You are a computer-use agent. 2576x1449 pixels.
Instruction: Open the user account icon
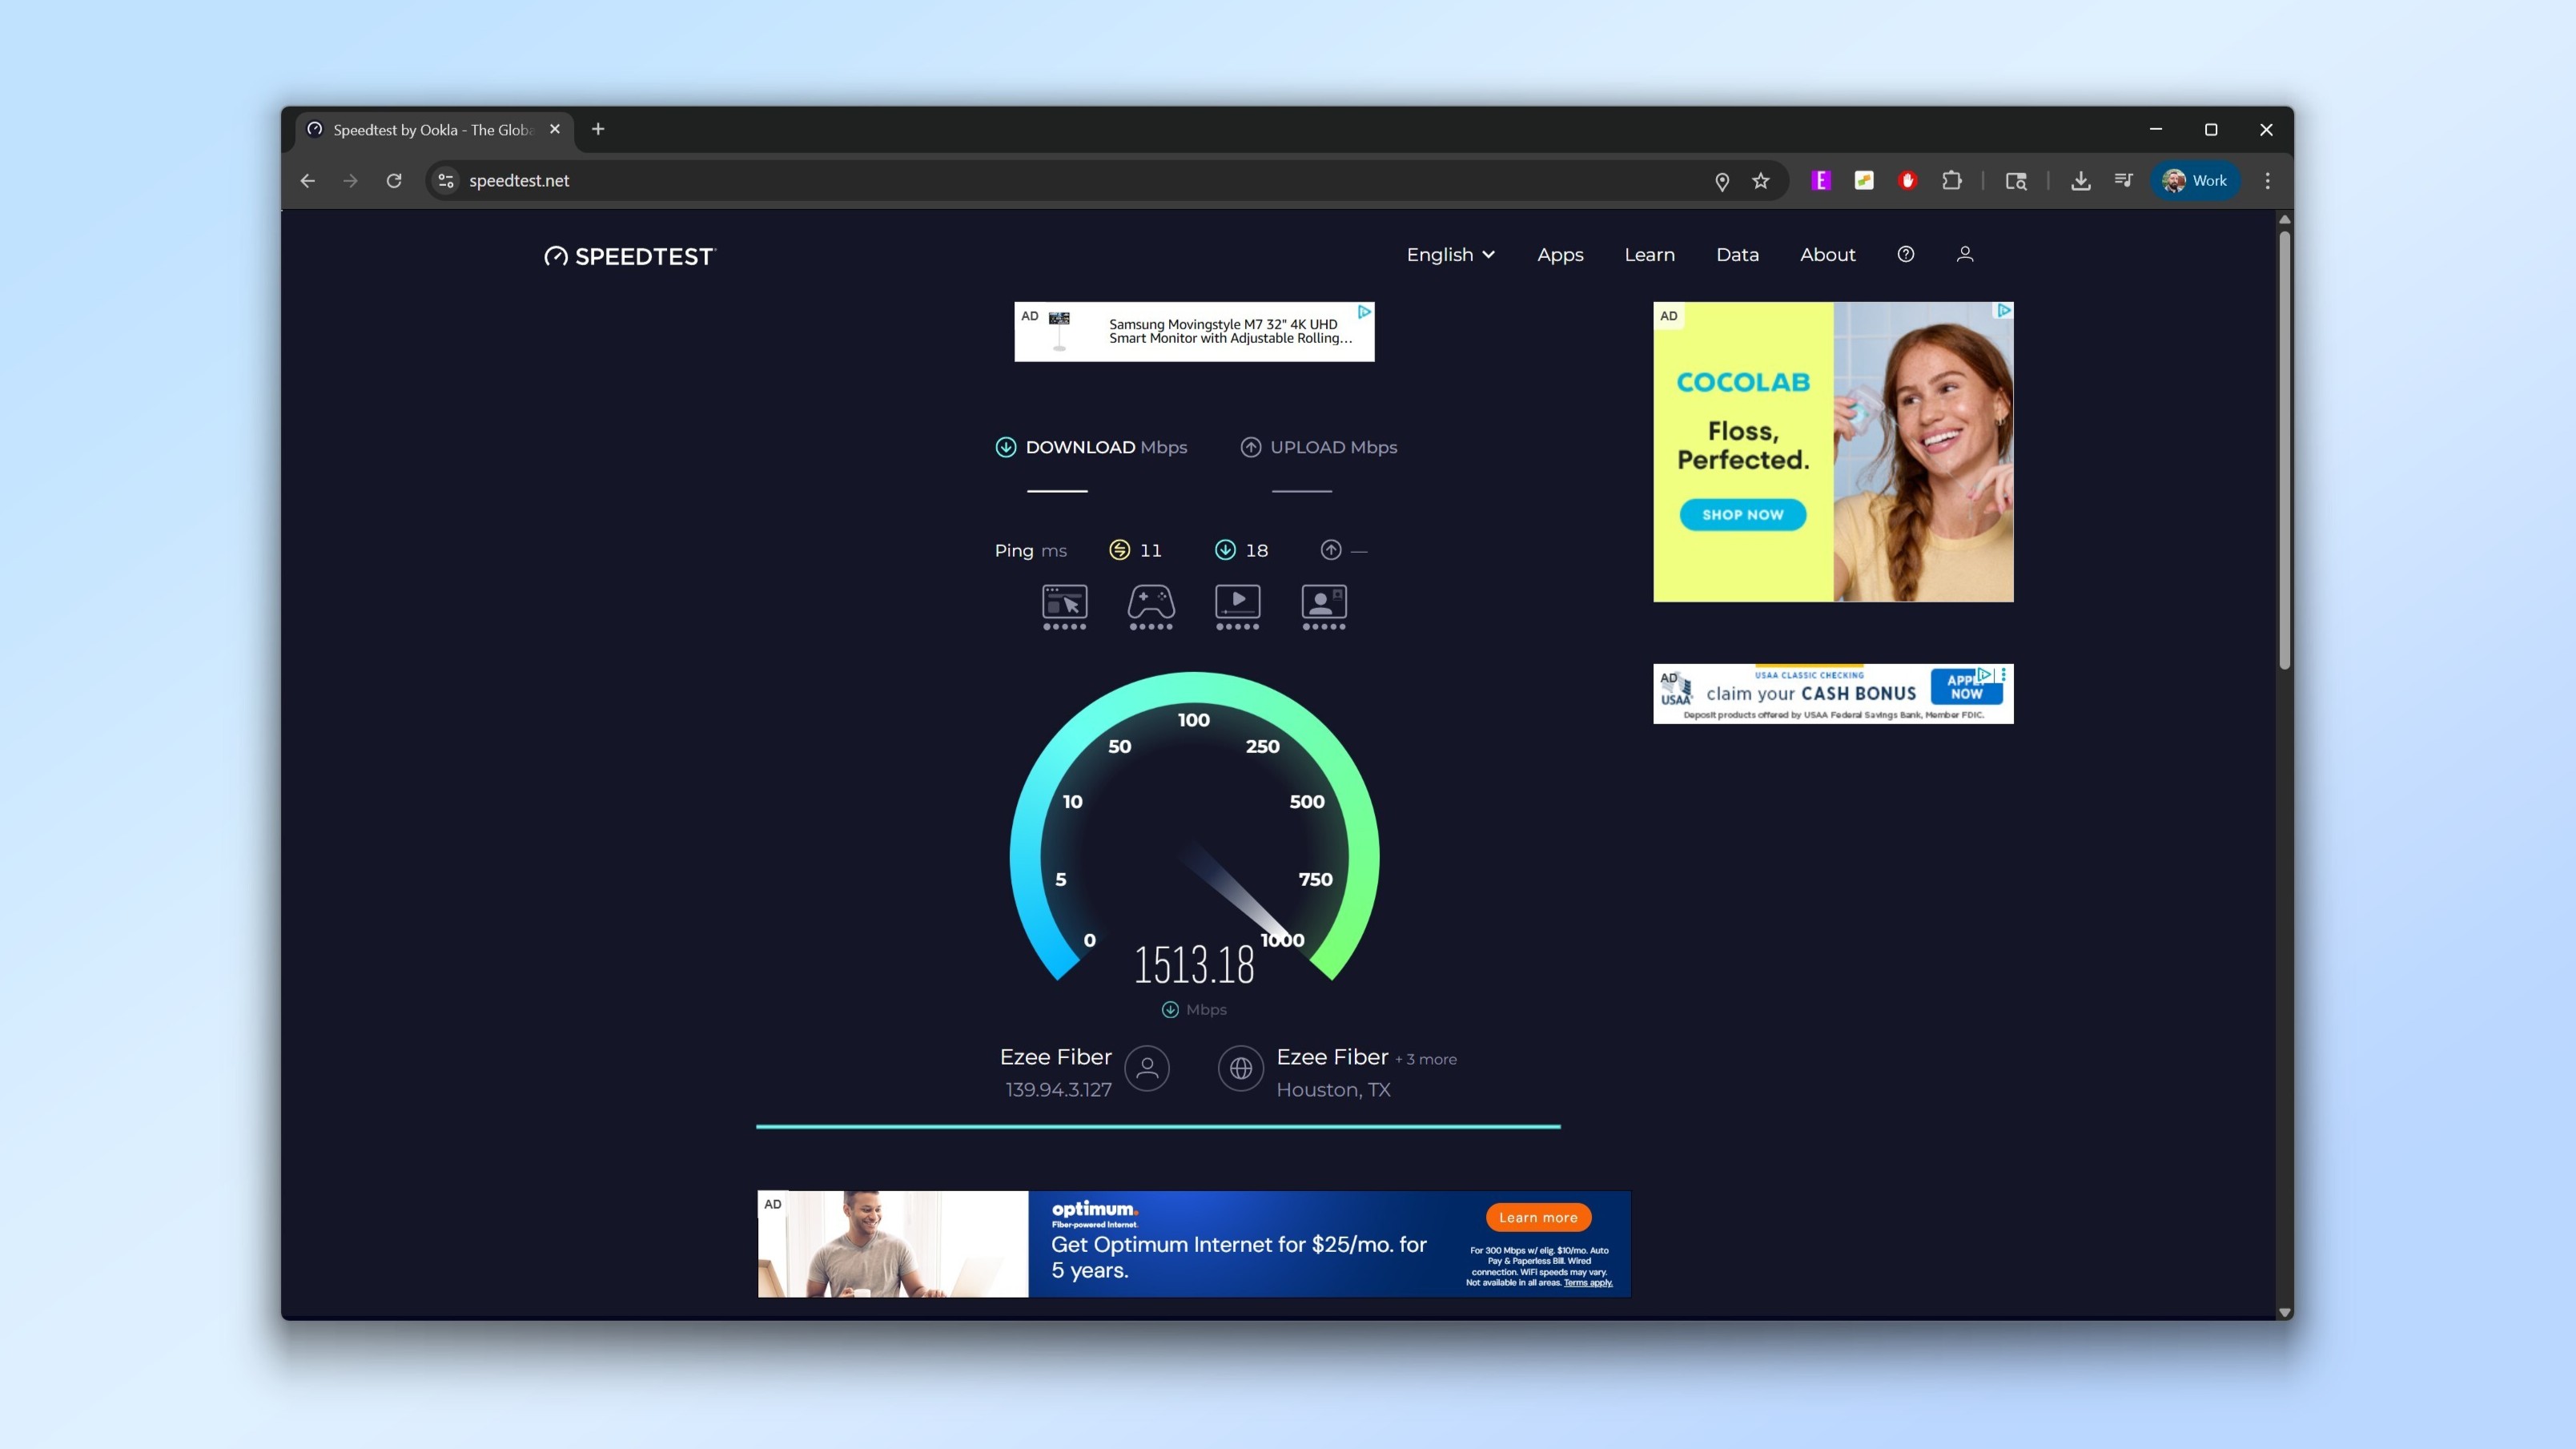[1964, 254]
